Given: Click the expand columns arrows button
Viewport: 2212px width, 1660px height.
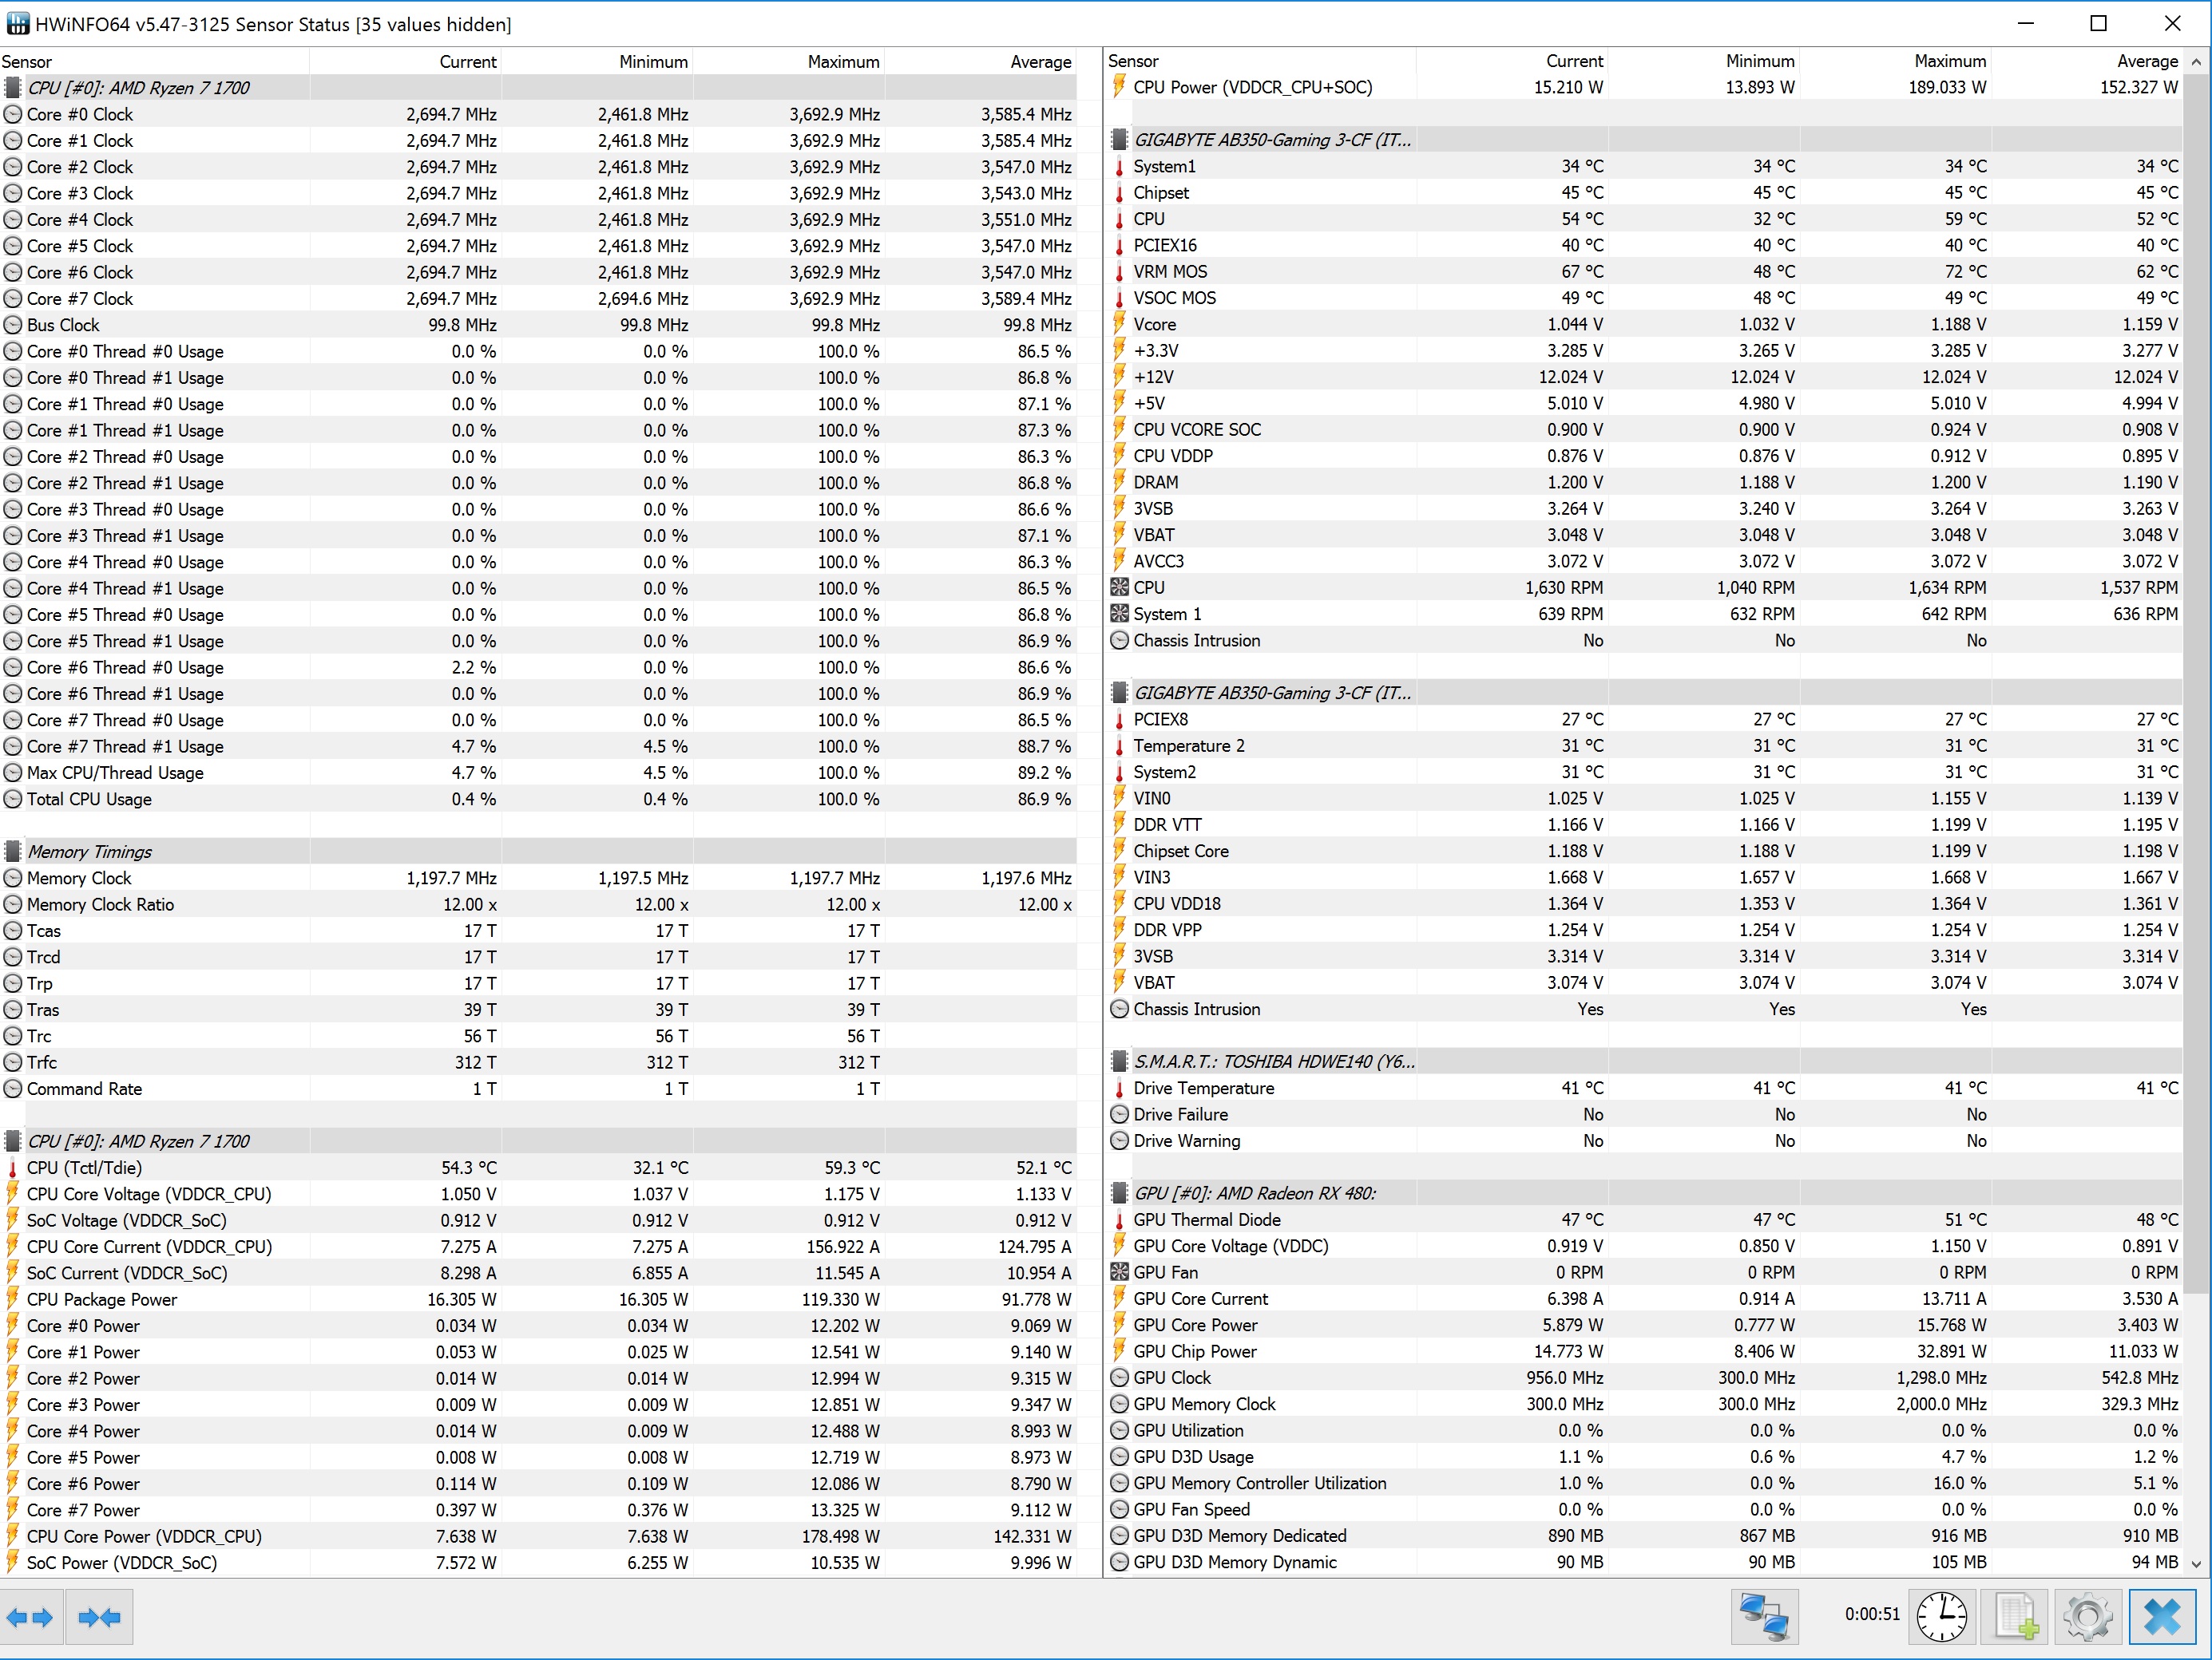Looking at the screenshot, I should [x=30, y=1616].
